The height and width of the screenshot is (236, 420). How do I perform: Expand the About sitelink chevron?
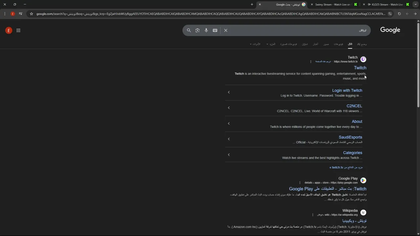[229, 123]
